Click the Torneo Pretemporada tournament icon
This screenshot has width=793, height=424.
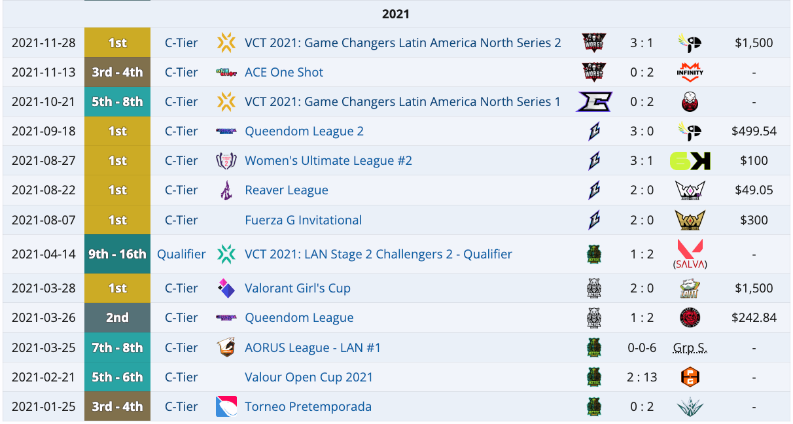226,406
